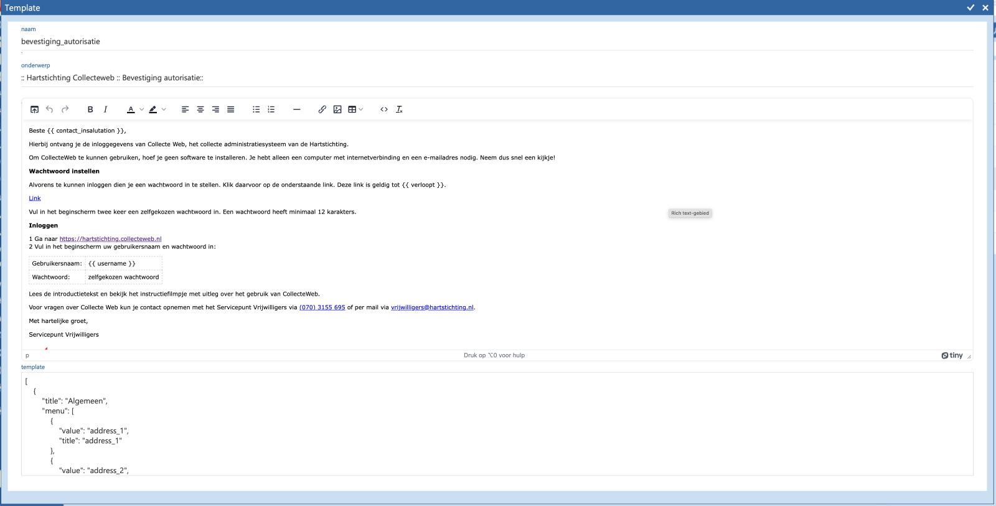Align text right
996x506 pixels.
pyautogui.click(x=215, y=110)
